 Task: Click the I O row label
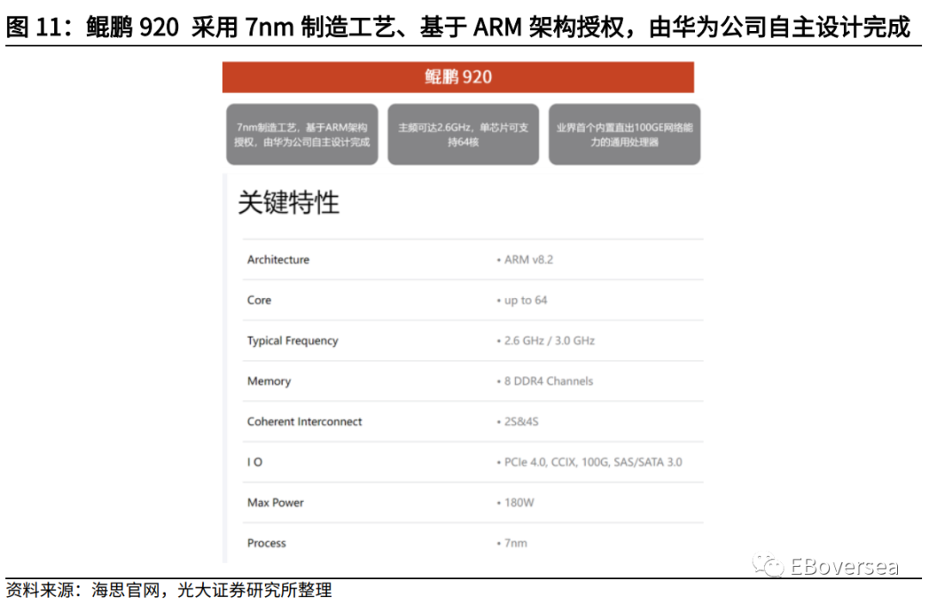(255, 462)
